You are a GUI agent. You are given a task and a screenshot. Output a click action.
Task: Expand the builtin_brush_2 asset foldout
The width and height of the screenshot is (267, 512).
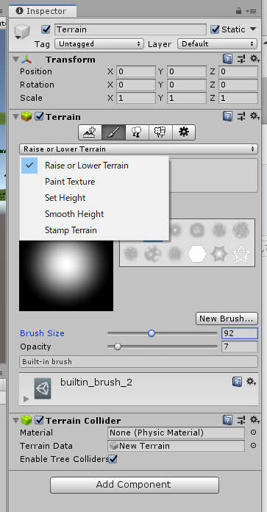click(26, 399)
